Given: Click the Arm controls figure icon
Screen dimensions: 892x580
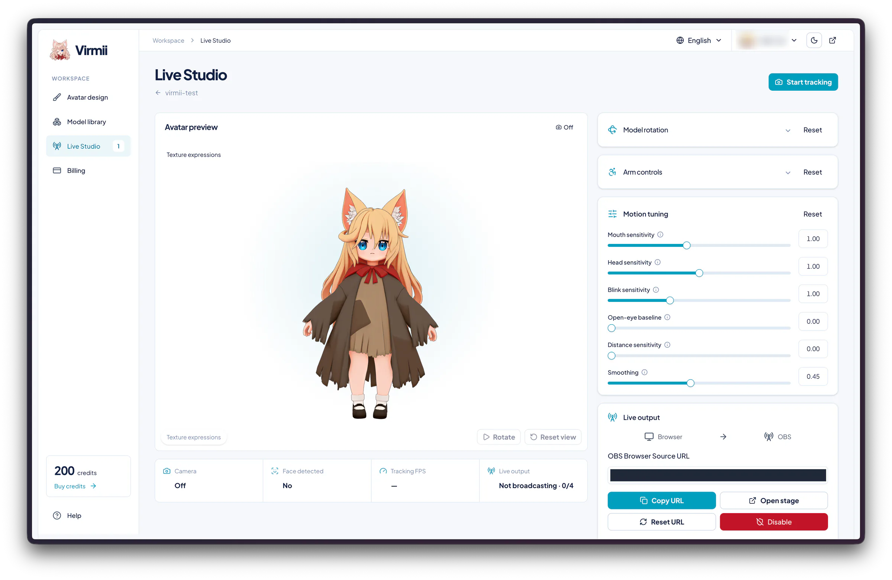Looking at the screenshot, I should [x=613, y=172].
